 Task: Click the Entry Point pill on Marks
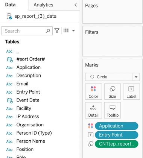pos(117,135)
